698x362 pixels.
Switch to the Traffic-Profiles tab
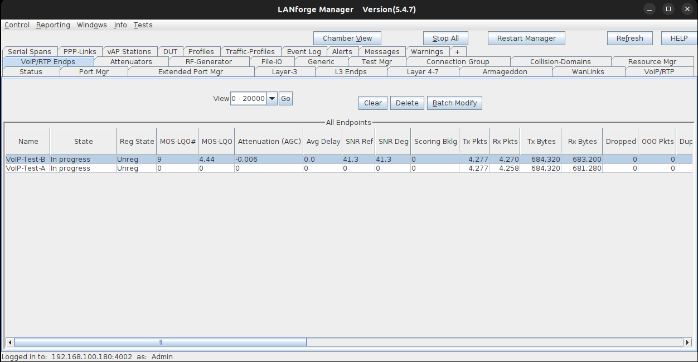pos(250,51)
